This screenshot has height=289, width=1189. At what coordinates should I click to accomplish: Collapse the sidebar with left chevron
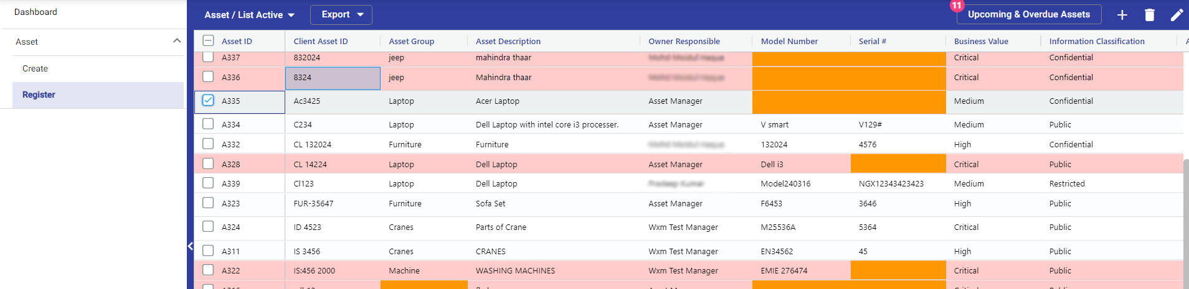coord(191,246)
